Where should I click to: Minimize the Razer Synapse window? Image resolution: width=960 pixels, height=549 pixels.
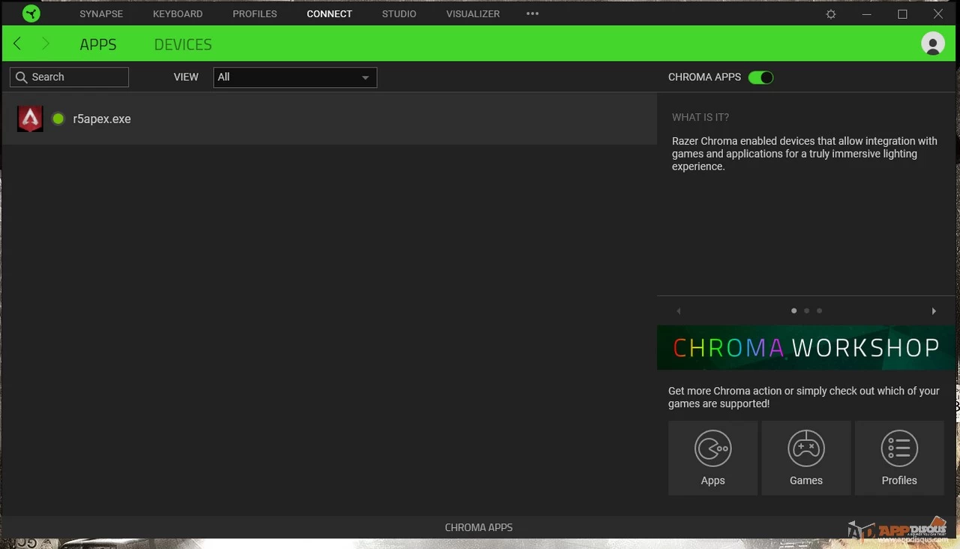click(x=866, y=13)
